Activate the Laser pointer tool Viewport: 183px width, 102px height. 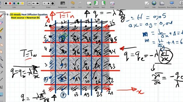point(1,73)
